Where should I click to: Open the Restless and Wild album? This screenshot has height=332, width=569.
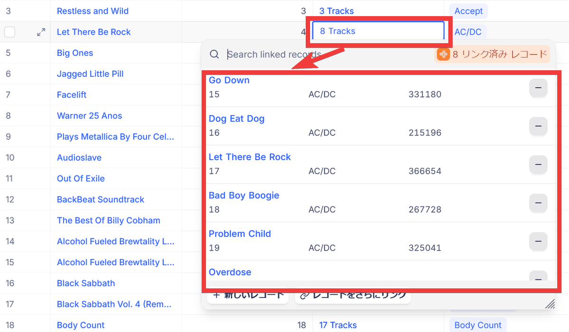pyautogui.click(x=92, y=11)
